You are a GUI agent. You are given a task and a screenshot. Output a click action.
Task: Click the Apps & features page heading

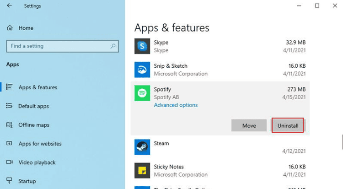171,28
